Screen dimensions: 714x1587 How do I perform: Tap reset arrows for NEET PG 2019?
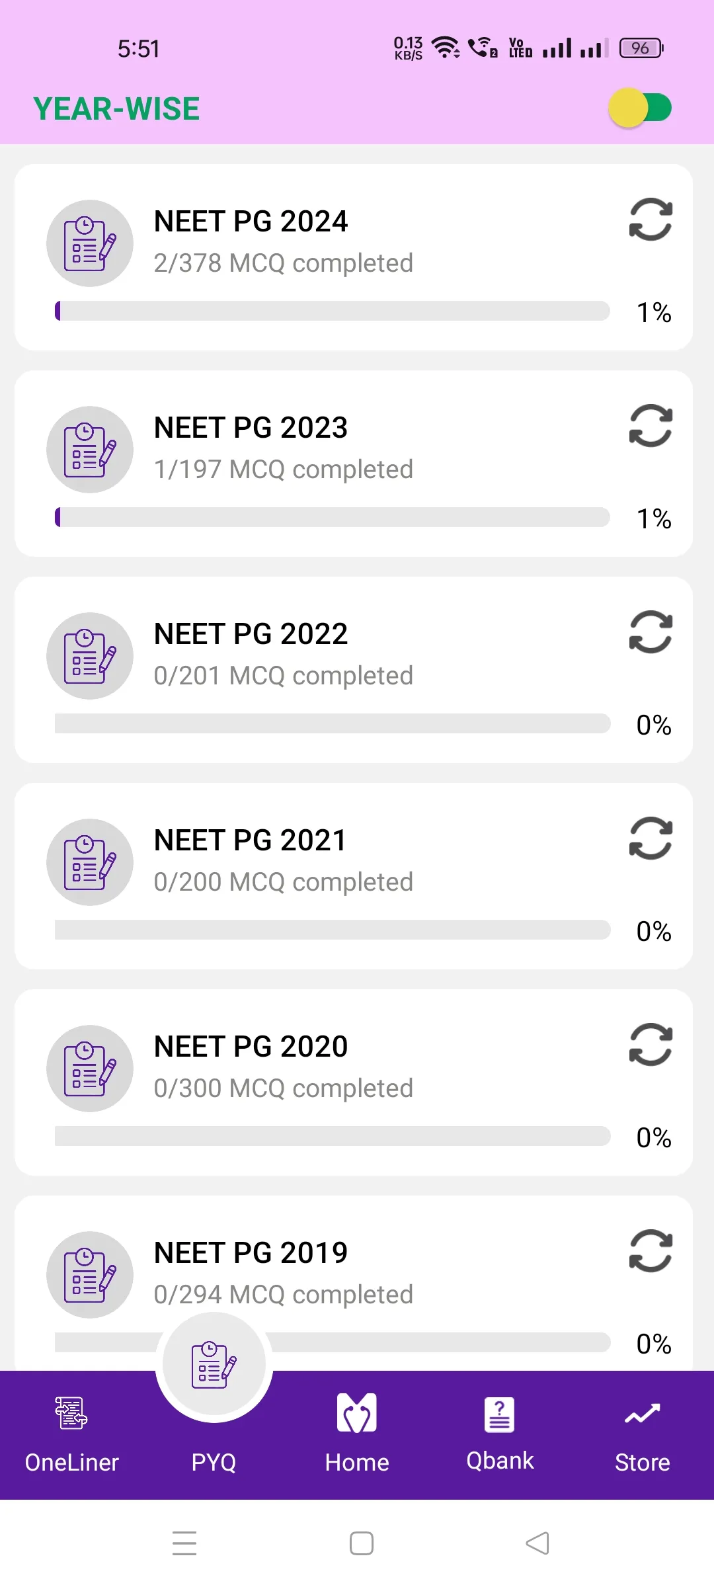pyautogui.click(x=651, y=1251)
